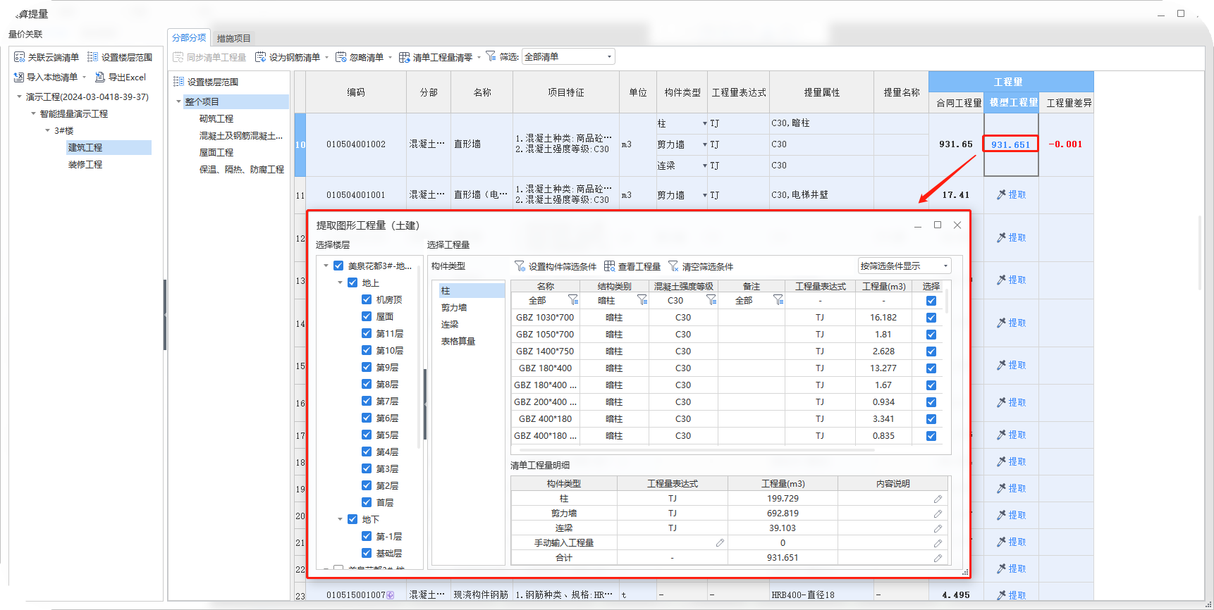1214x610 pixels.
Task: Select the 分部分项 tab
Action: tap(189, 37)
